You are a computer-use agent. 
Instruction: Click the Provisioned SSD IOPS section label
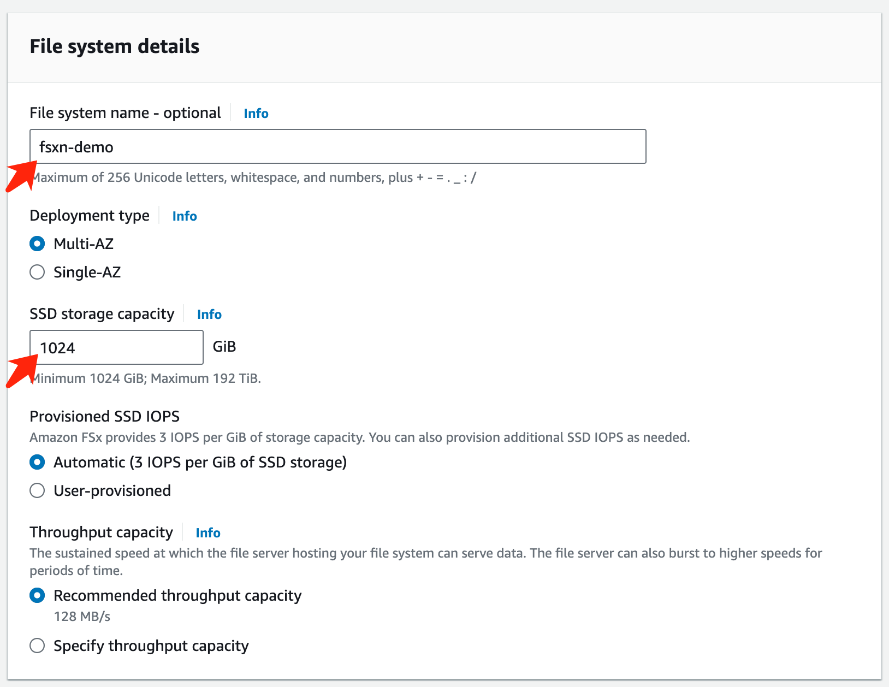[104, 417]
